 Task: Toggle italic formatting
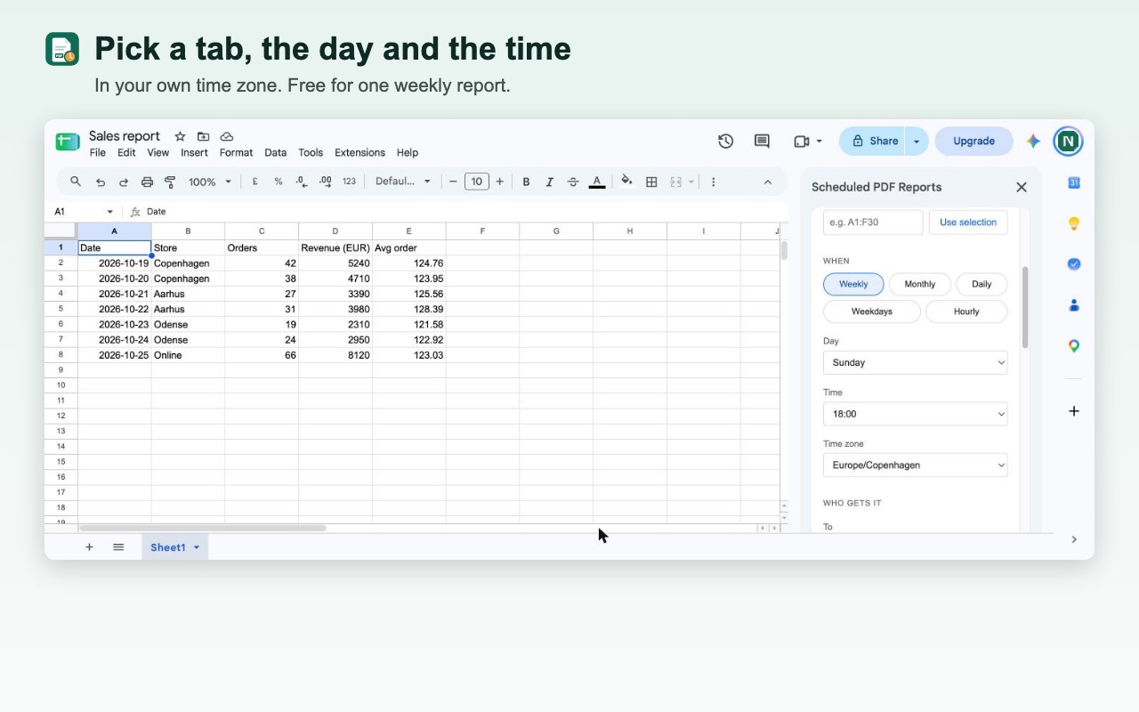click(x=549, y=182)
